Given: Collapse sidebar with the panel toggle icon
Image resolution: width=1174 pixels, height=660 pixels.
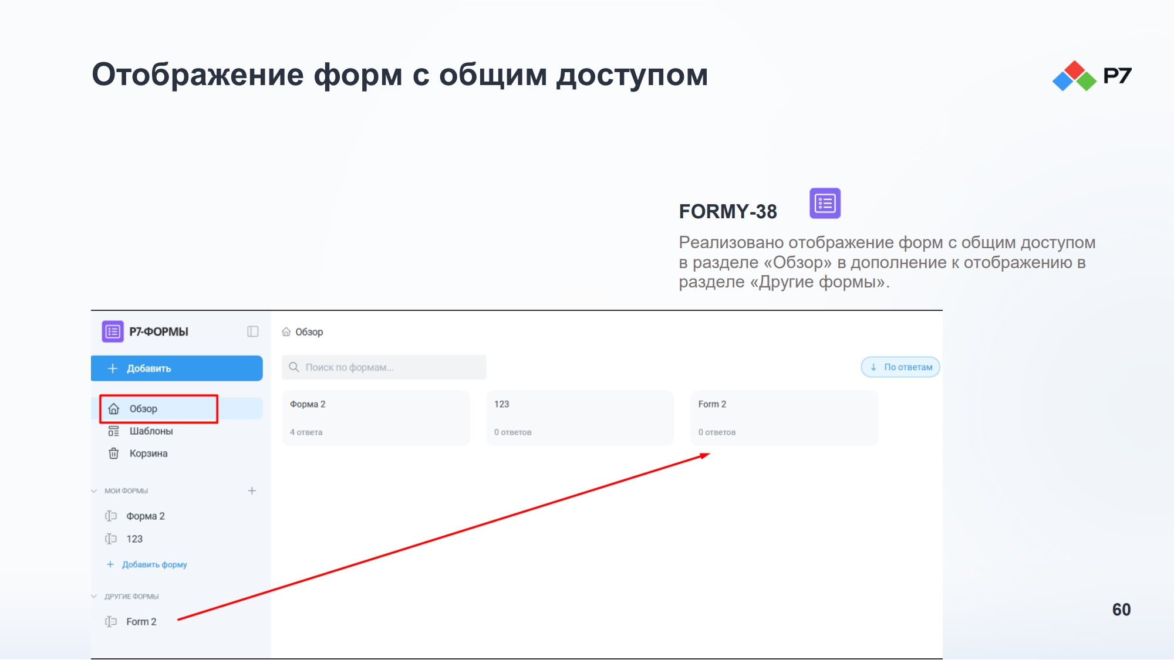Looking at the screenshot, I should (253, 331).
